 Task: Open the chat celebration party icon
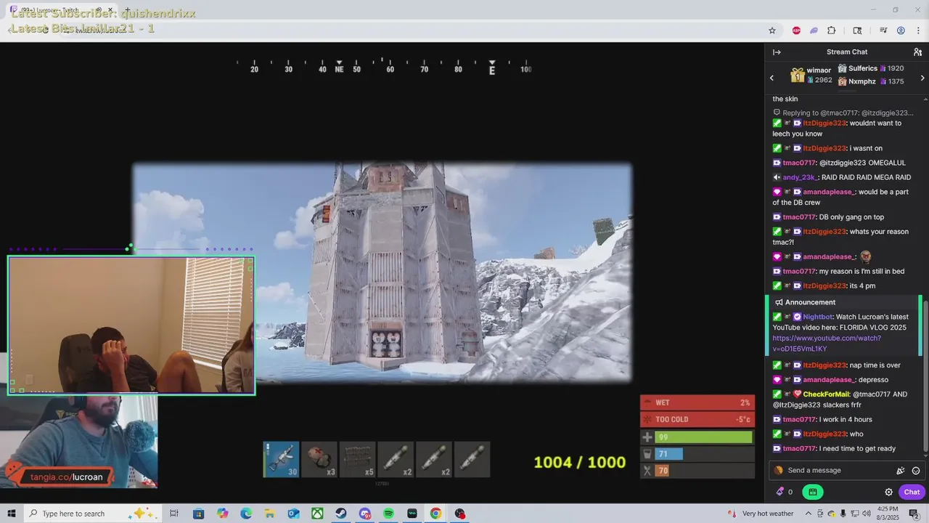901,471
